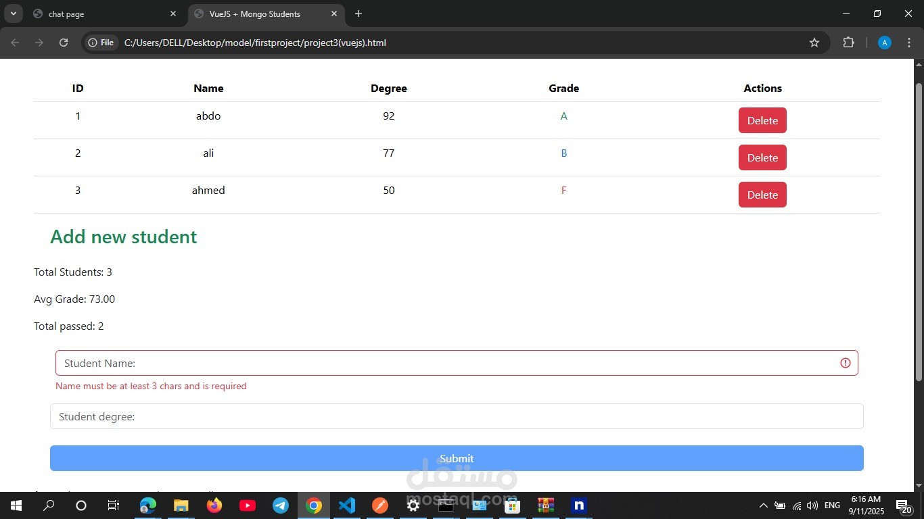Click the degree value 77
The height and width of the screenshot is (519, 924).
coord(389,153)
